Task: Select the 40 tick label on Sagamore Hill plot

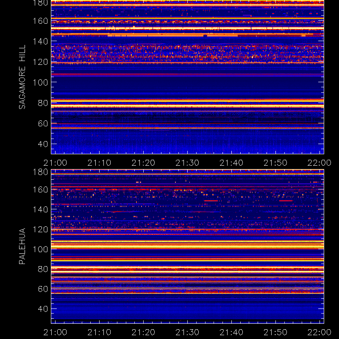Action: click(43, 144)
